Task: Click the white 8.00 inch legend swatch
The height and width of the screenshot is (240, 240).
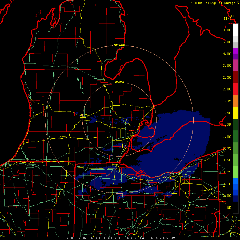Action: 235,30
